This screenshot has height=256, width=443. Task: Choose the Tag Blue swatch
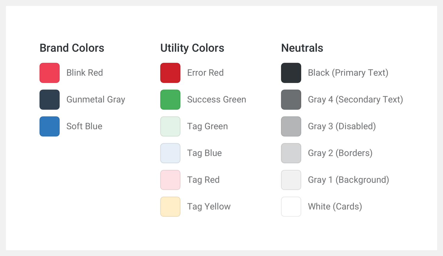click(x=170, y=153)
